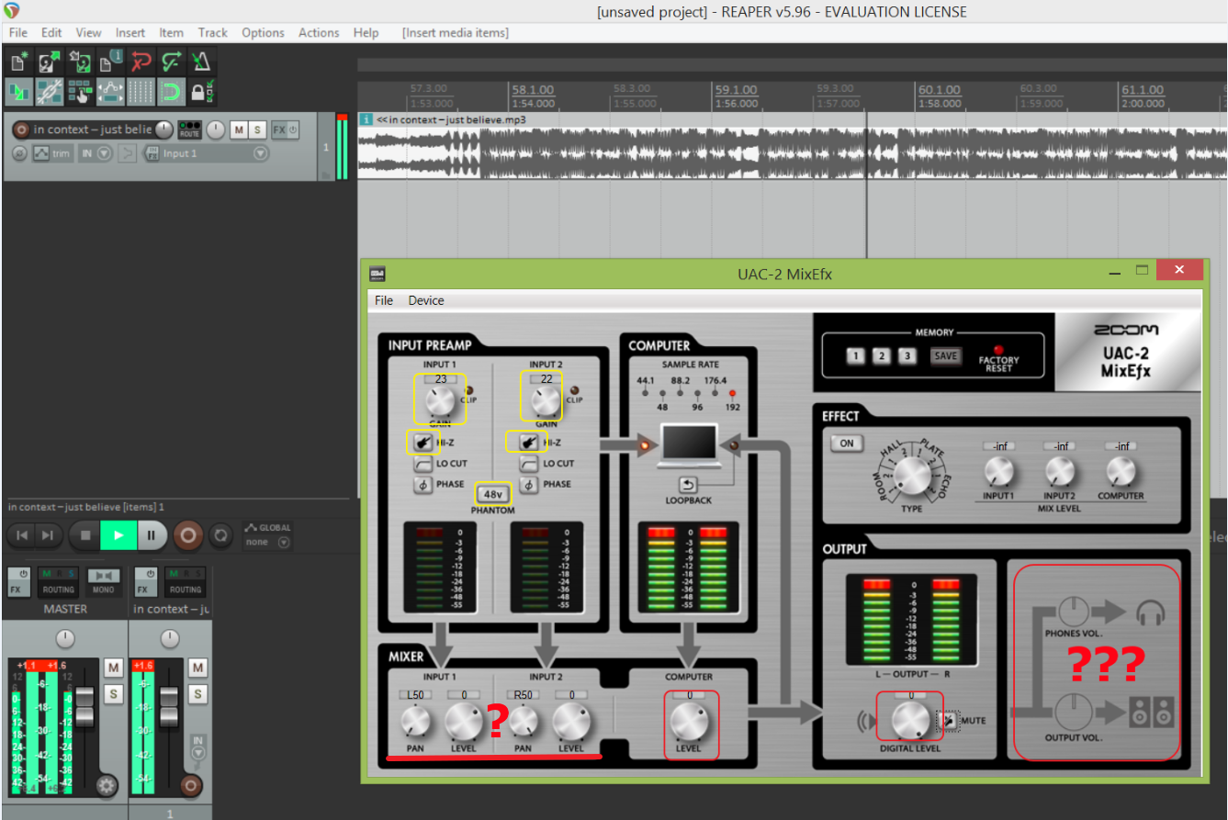Turn the EFFECT ON switch on
This screenshot has width=1228, height=820.
(846, 443)
